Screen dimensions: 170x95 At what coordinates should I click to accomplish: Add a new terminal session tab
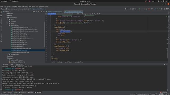click(25, 64)
